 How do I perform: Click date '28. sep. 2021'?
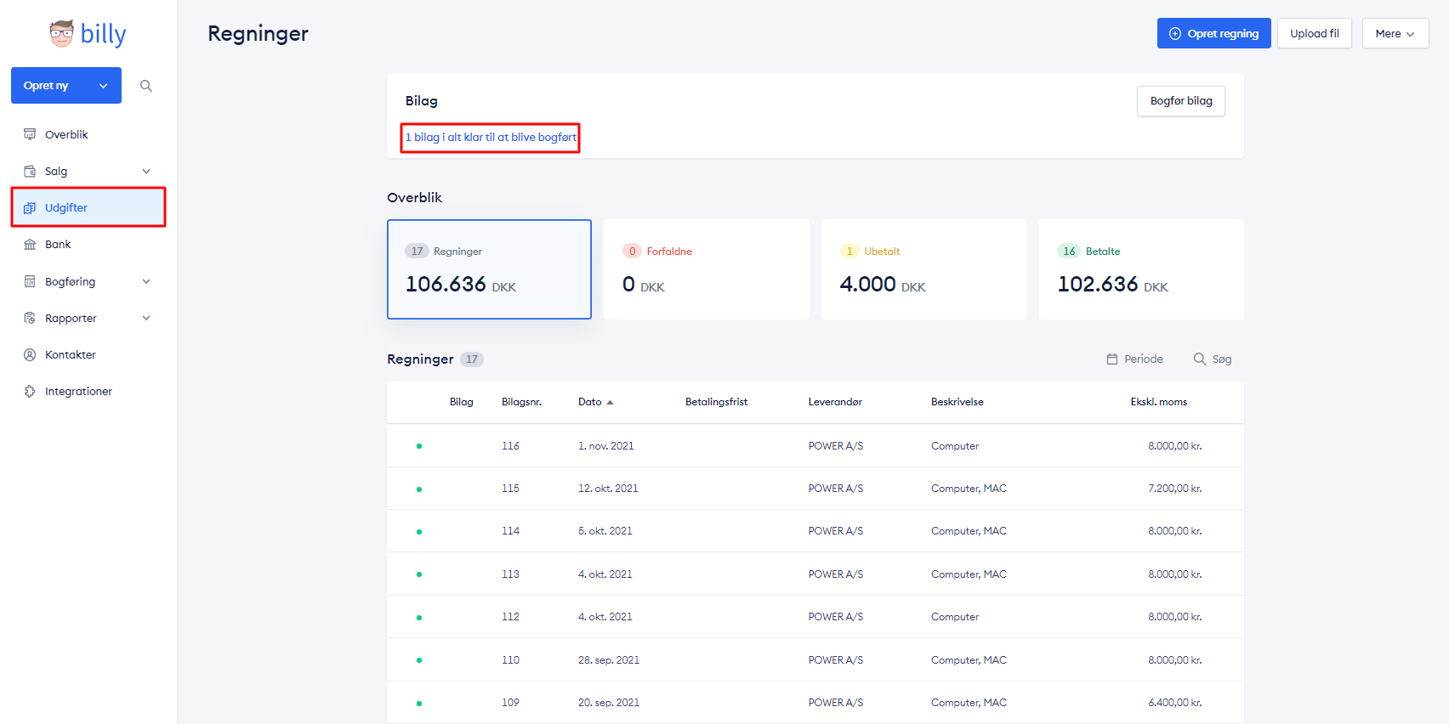[x=609, y=660]
